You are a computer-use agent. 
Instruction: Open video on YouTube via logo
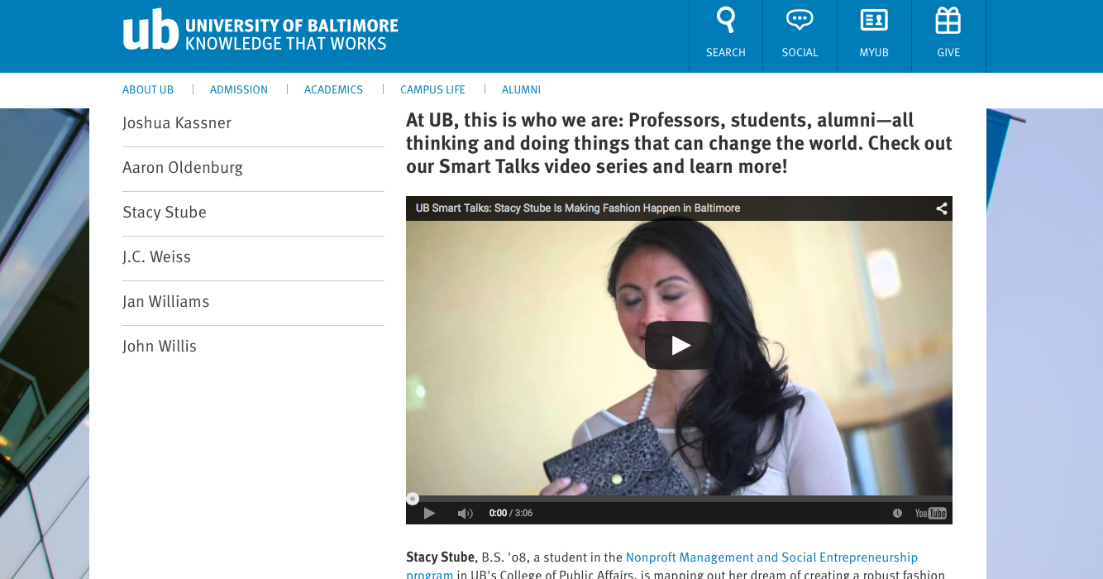[930, 514]
